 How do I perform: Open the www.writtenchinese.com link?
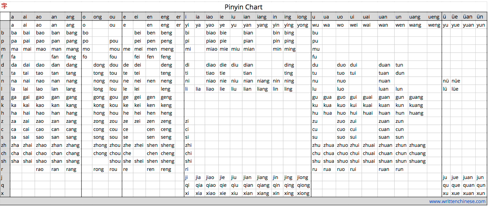[x=457, y=201]
